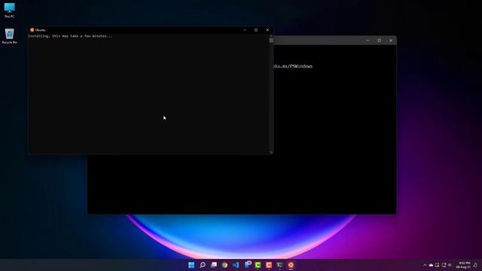The image size is (482, 271).
Task: Maximize the PowerShell window behind
Action: pos(380,40)
